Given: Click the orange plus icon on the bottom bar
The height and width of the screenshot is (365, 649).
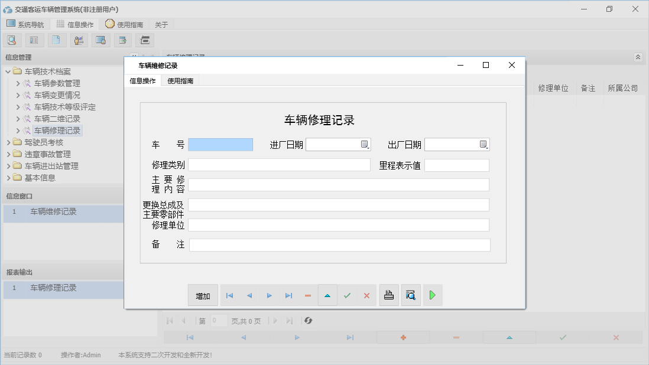Looking at the screenshot, I should pyautogui.click(x=403, y=337).
